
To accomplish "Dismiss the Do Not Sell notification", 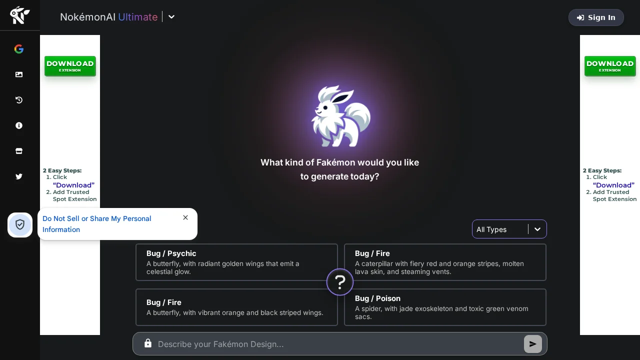I will coord(185,217).
